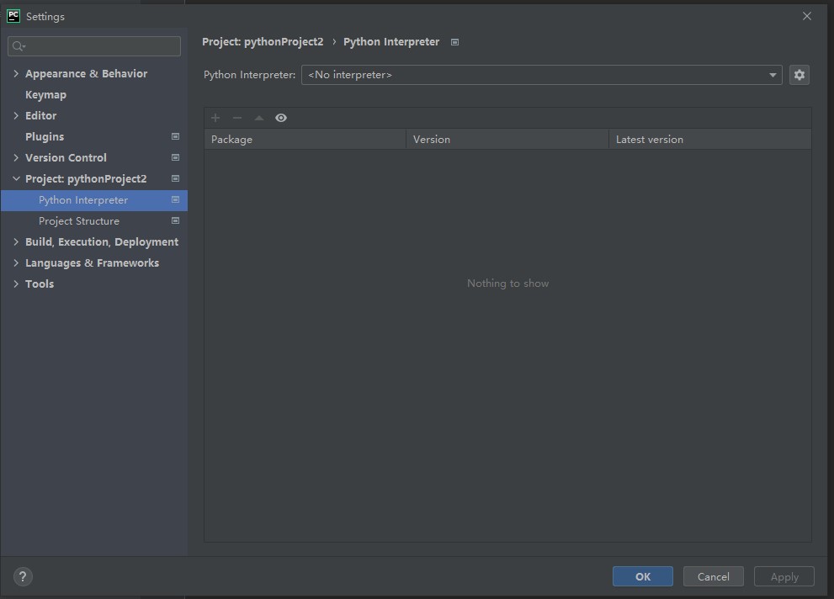
Task: Click the interpreter settings gear icon
Action: click(799, 75)
